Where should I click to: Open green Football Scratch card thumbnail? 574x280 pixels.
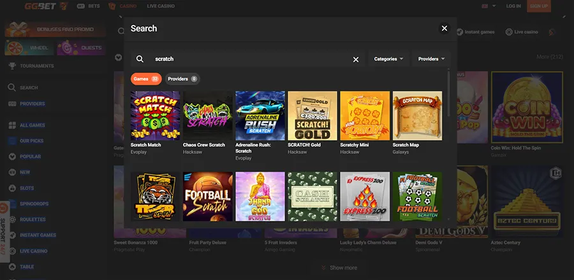417,197
